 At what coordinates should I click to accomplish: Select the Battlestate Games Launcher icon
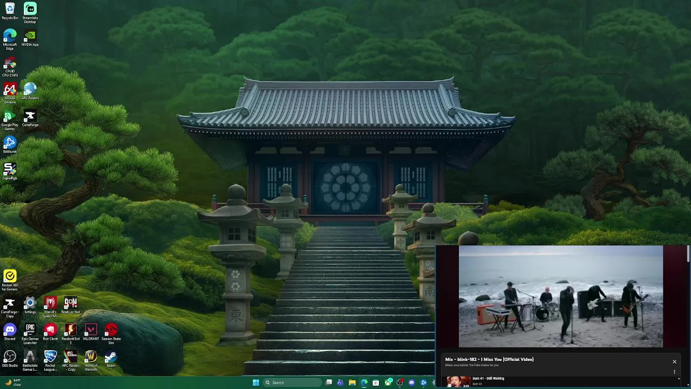[30, 360]
